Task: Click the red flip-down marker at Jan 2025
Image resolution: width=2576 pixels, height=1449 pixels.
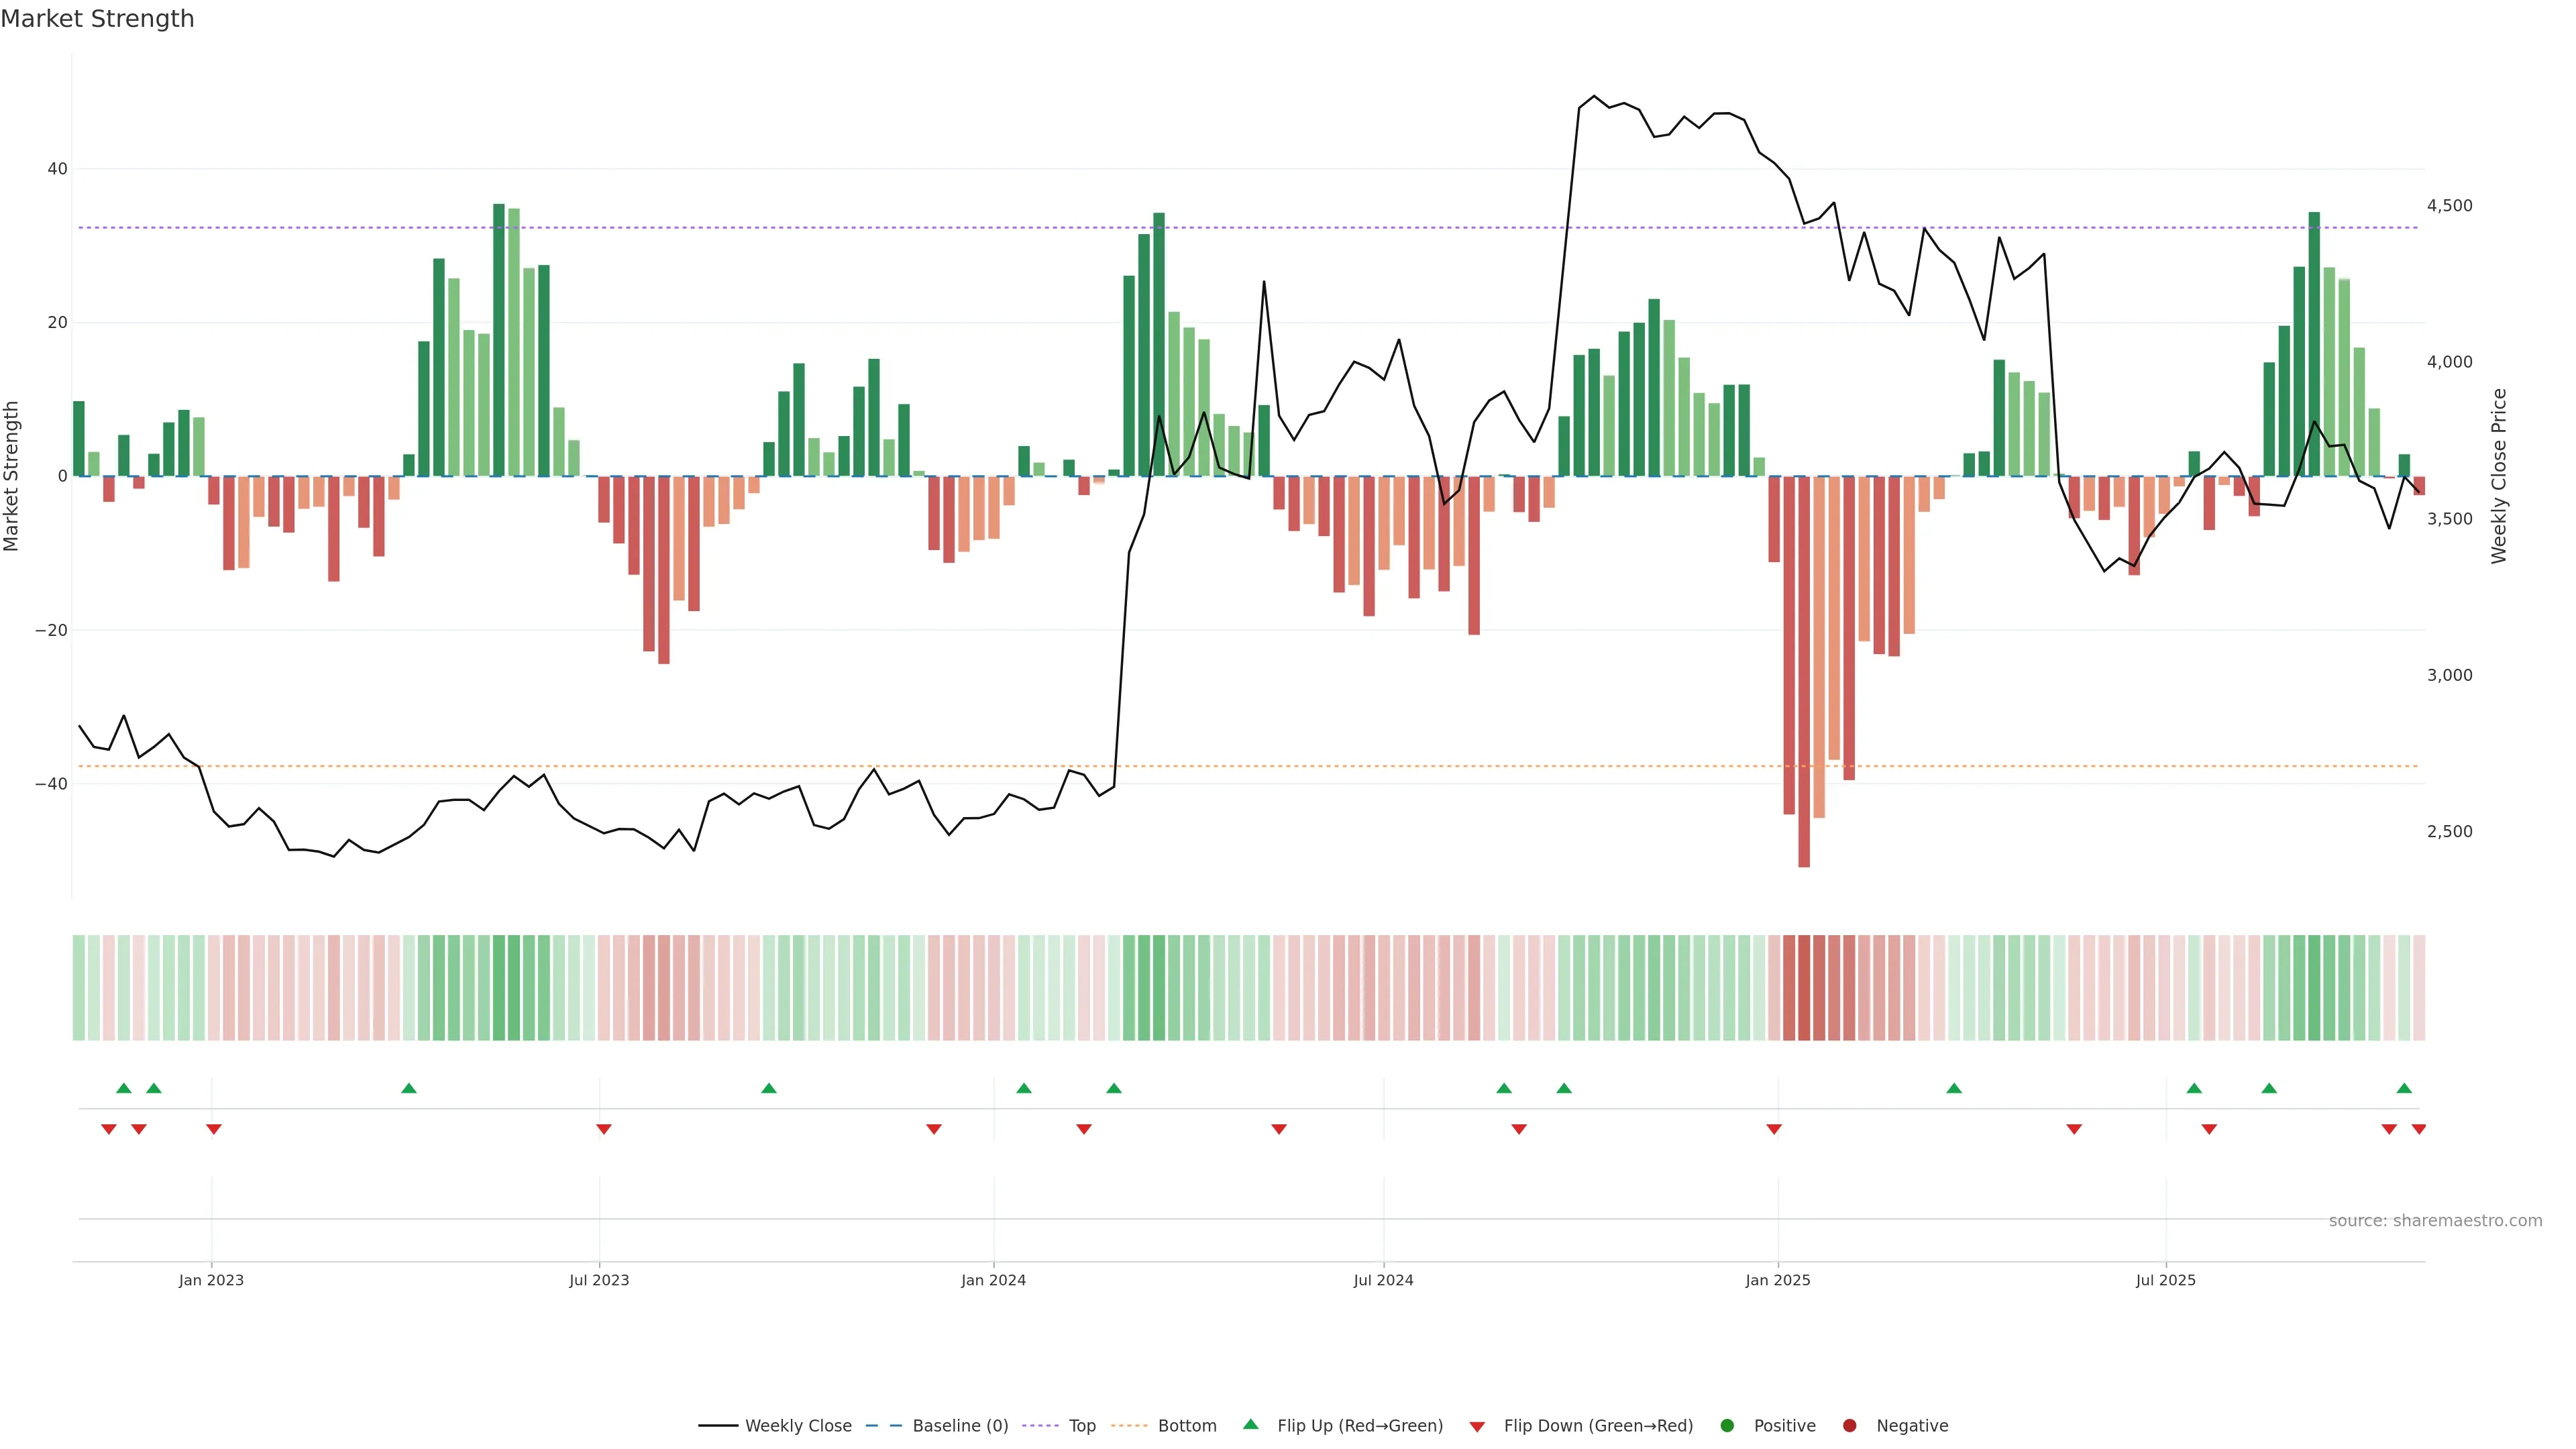Action: pos(1774,1129)
